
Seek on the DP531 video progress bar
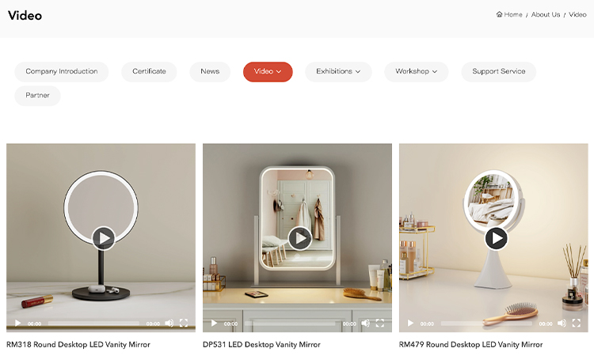tap(290, 324)
